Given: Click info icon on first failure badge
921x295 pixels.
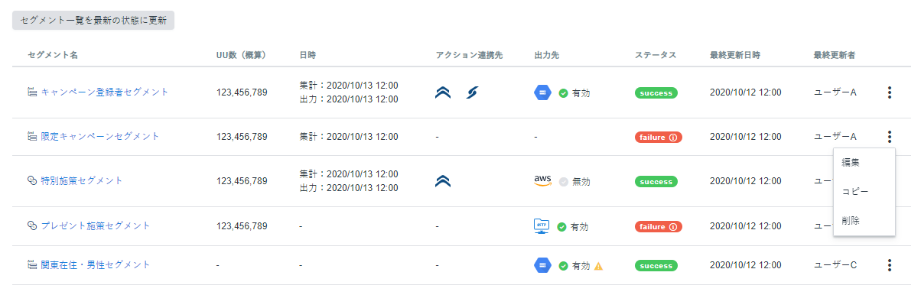Looking at the screenshot, I should (673, 138).
